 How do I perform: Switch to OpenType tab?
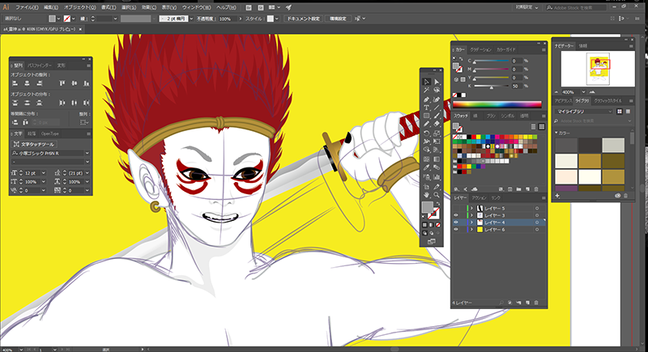click(x=50, y=134)
